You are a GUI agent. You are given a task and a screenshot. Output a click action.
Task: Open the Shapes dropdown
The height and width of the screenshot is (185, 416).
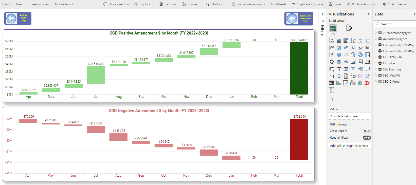click(x=191, y=4)
